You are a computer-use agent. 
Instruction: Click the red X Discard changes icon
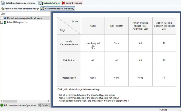click(x=63, y=3)
